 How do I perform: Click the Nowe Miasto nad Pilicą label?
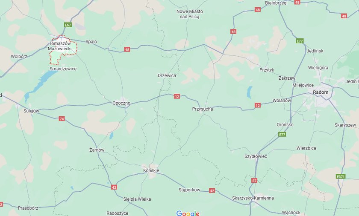point(190,14)
